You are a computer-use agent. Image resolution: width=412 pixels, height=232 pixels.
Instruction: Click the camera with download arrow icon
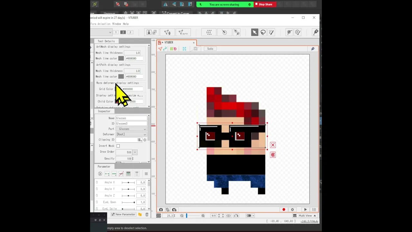174,210
